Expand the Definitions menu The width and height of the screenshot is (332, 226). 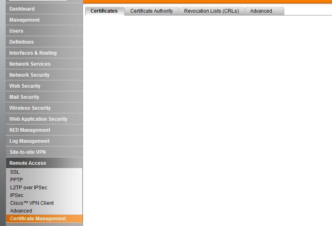click(x=22, y=42)
